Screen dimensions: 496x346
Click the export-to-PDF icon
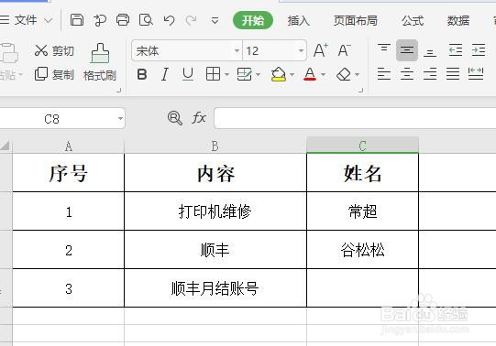(x=100, y=20)
